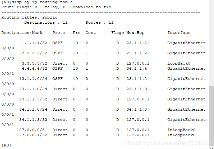The width and height of the screenshot is (214, 149).
Task: Click next hop 34.1.1.4 value
Action: (136, 68)
